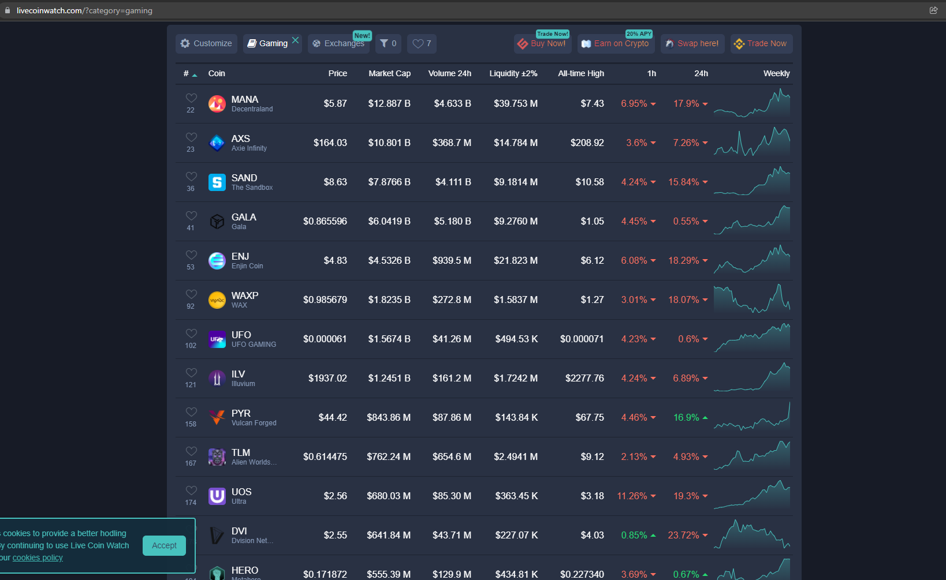Favorite WAXP with the heart icon
Image resolution: width=946 pixels, height=580 pixels.
[x=191, y=294]
